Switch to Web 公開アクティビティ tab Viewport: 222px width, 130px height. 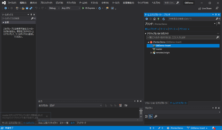click(x=48, y=123)
